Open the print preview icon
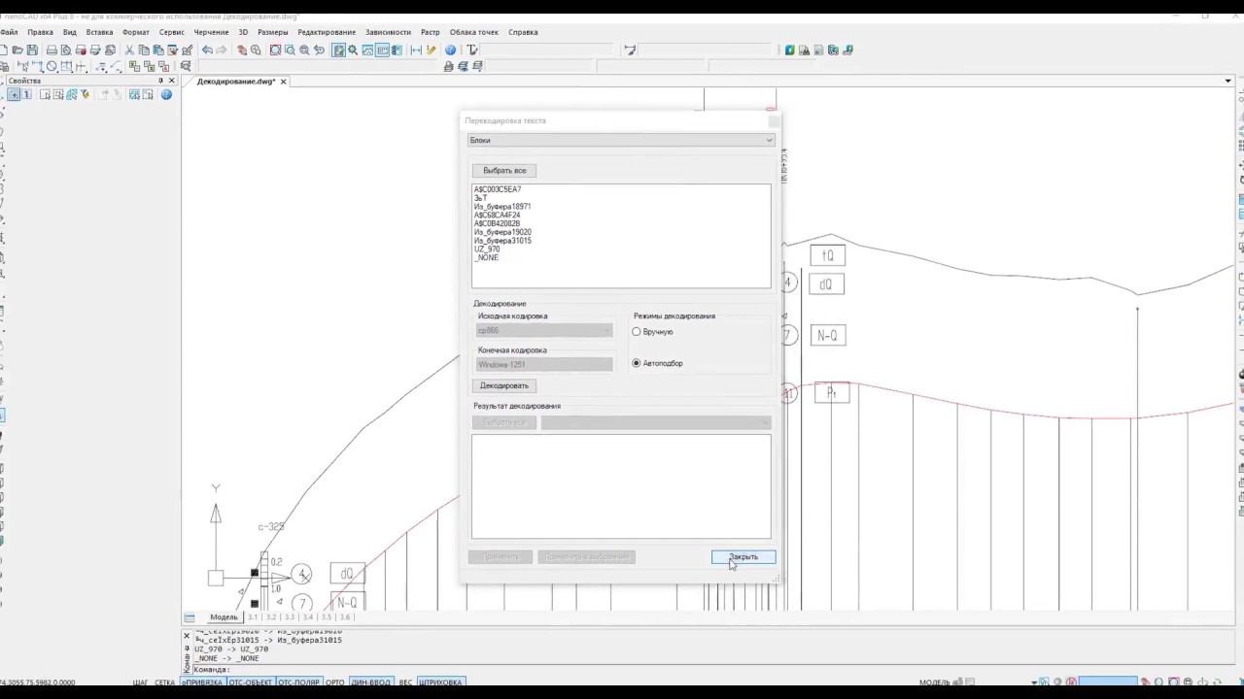 (x=66, y=50)
